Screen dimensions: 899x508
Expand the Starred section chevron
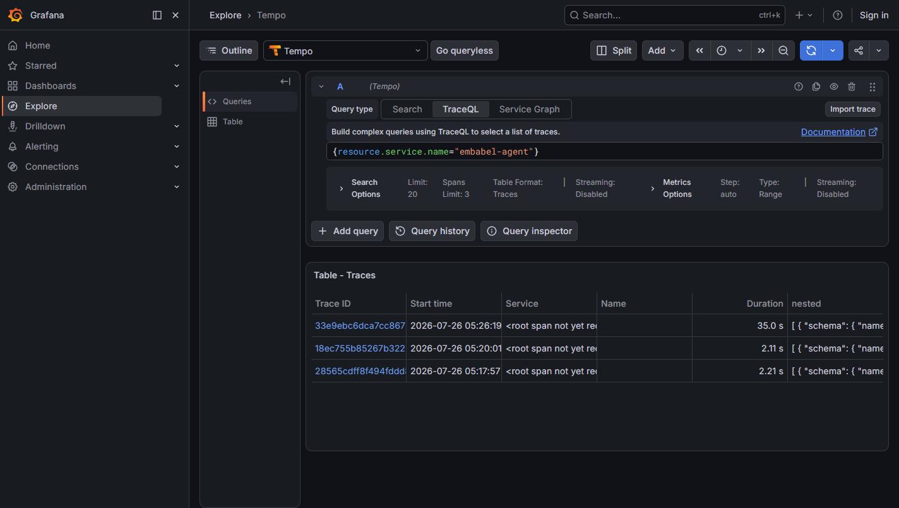click(177, 66)
